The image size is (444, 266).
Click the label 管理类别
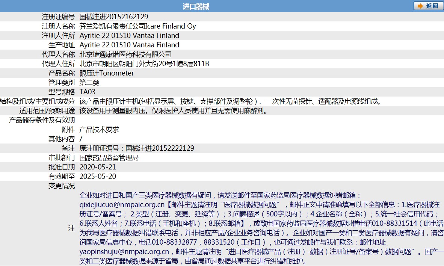[x=62, y=82]
